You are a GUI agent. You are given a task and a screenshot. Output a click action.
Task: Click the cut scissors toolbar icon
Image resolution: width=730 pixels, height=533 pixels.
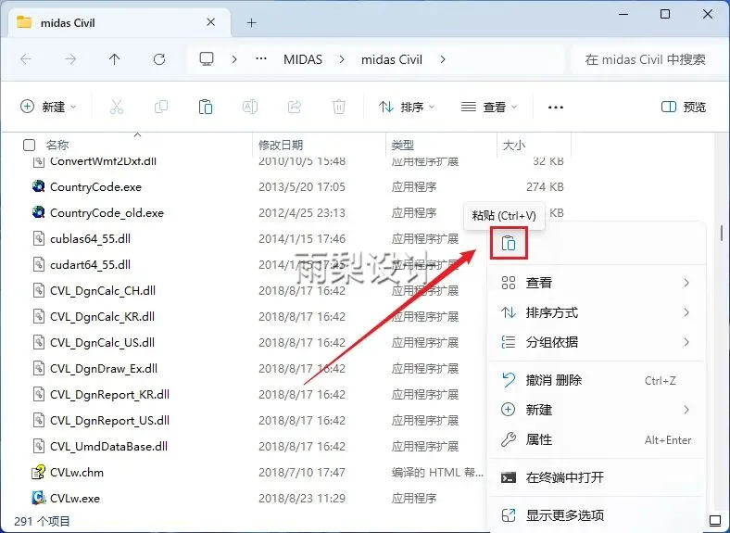[117, 108]
